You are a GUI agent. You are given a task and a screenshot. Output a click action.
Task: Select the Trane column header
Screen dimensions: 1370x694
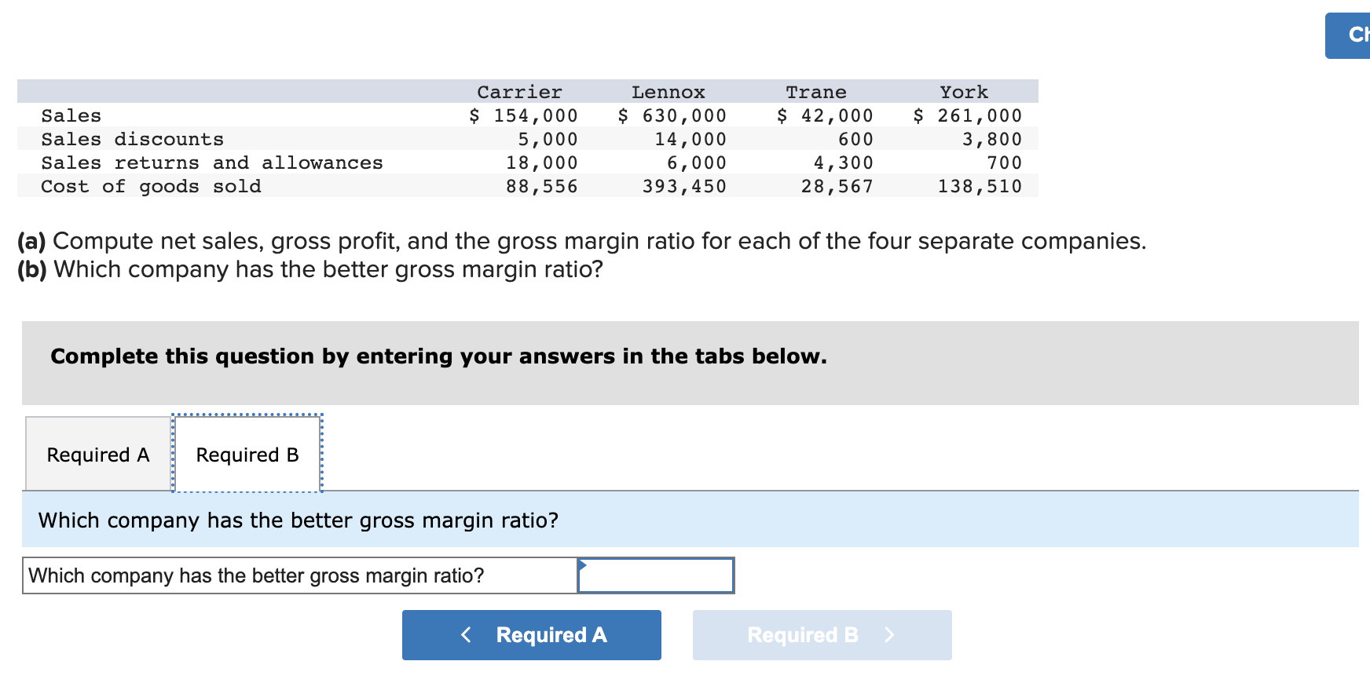coord(816,92)
